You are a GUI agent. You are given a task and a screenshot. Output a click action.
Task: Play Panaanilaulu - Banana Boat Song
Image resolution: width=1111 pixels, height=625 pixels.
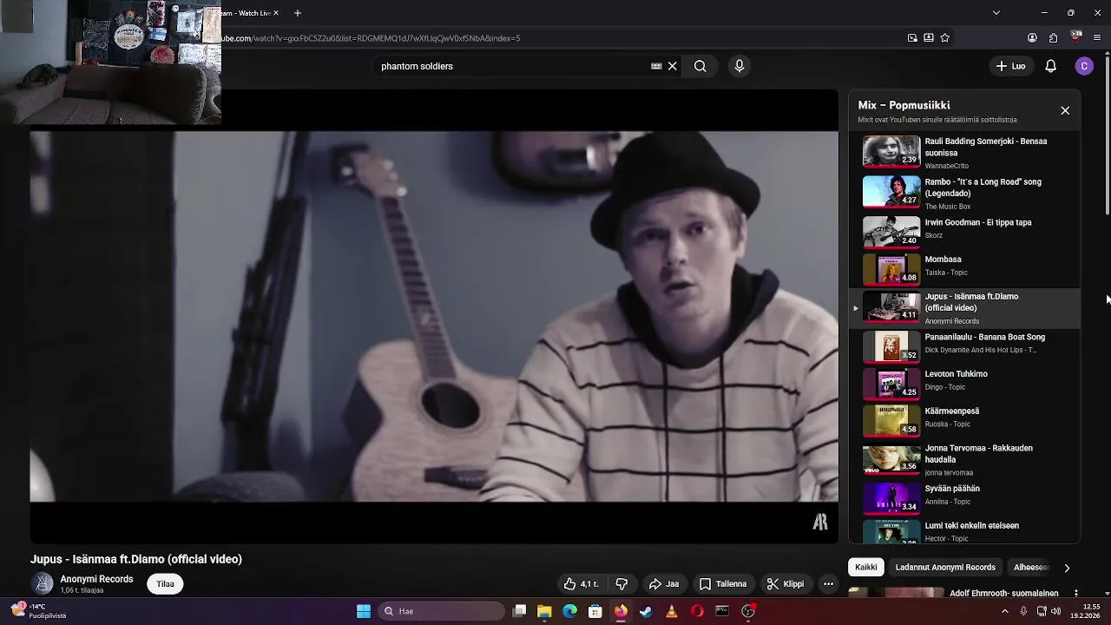click(963, 345)
